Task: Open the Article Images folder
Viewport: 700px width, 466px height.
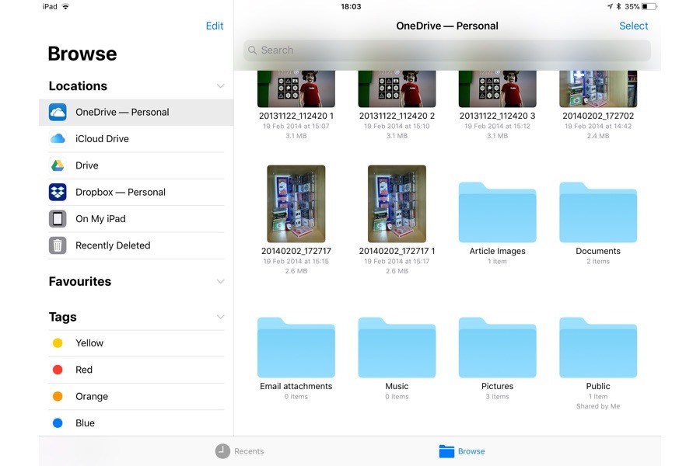Action: tap(497, 212)
